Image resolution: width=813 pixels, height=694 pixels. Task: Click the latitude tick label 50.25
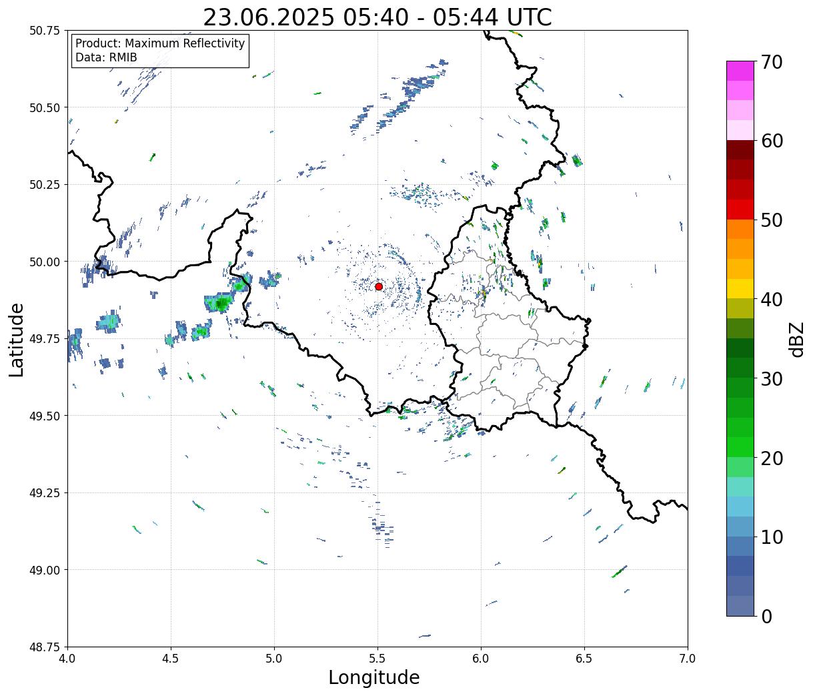[45, 185]
